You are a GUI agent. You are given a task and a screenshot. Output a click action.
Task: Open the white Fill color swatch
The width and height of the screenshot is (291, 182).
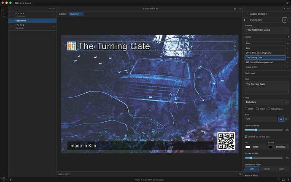click(248, 147)
